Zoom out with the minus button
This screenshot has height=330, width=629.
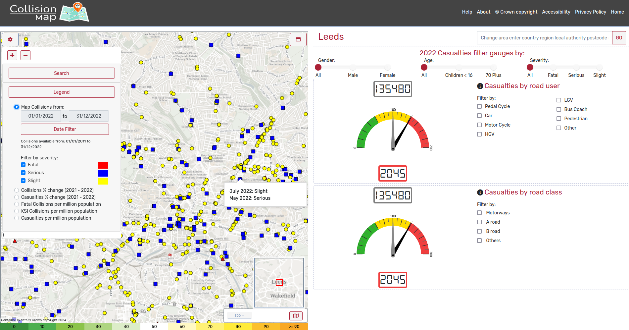point(25,55)
